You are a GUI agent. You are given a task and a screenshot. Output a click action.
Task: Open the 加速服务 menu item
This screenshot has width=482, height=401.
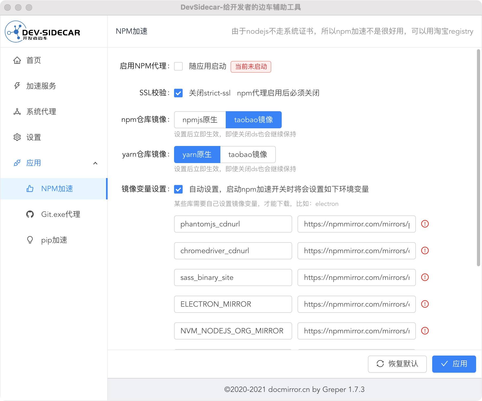[x=54, y=86]
